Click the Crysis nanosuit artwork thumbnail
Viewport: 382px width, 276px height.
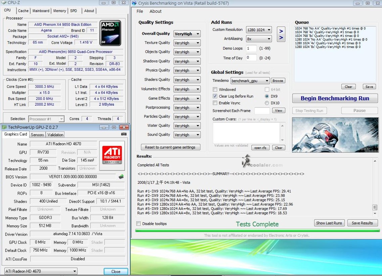pyautogui.click(x=335, y=135)
